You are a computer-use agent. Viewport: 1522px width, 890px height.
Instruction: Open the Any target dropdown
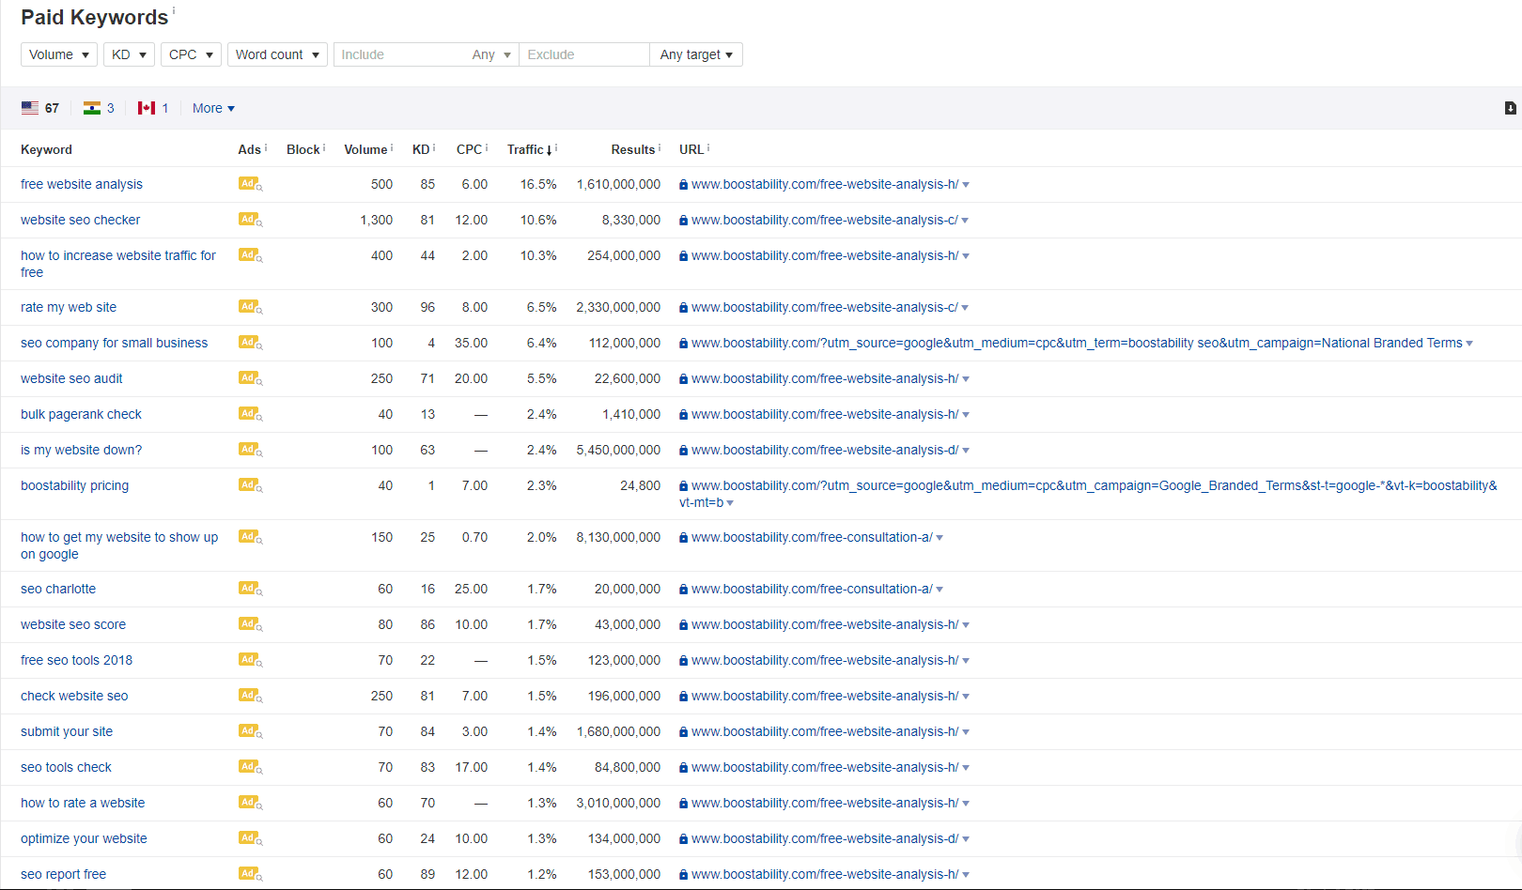[695, 54]
